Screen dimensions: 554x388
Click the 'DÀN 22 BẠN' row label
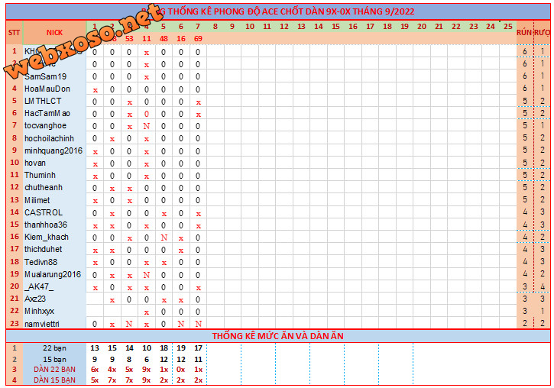(54, 369)
